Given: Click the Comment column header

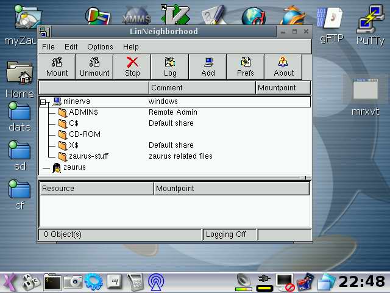Looking at the screenshot, I should click(201, 88).
